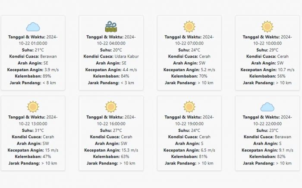The height and width of the screenshot is (188, 302).
Task: Click 'Kecepatan Angin: 15.3 m/s'
Action: coord(111,150)
